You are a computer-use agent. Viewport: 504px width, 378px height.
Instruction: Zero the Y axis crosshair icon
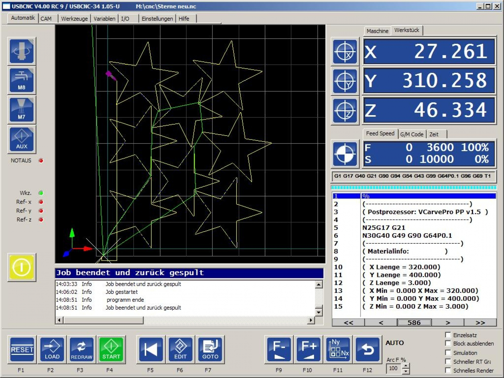point(345,81)
